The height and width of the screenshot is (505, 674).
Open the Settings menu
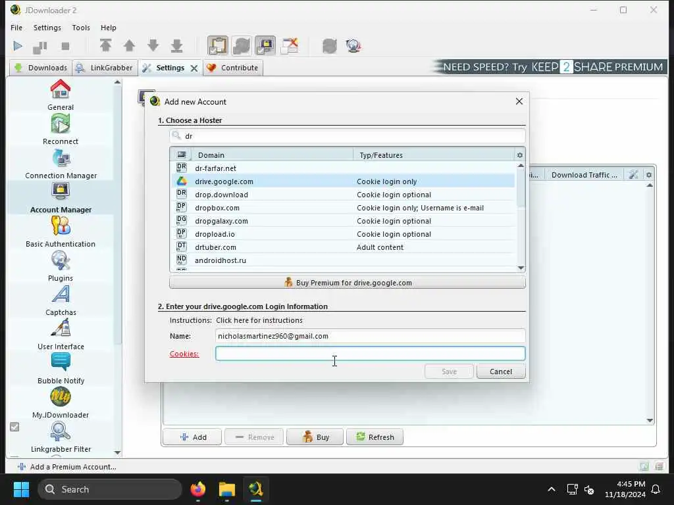click(47, 28)
